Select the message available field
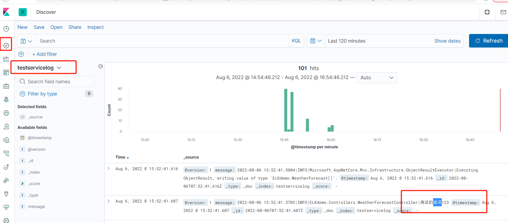The height and width of the screenshot is (223, 508). pos(36,207)
